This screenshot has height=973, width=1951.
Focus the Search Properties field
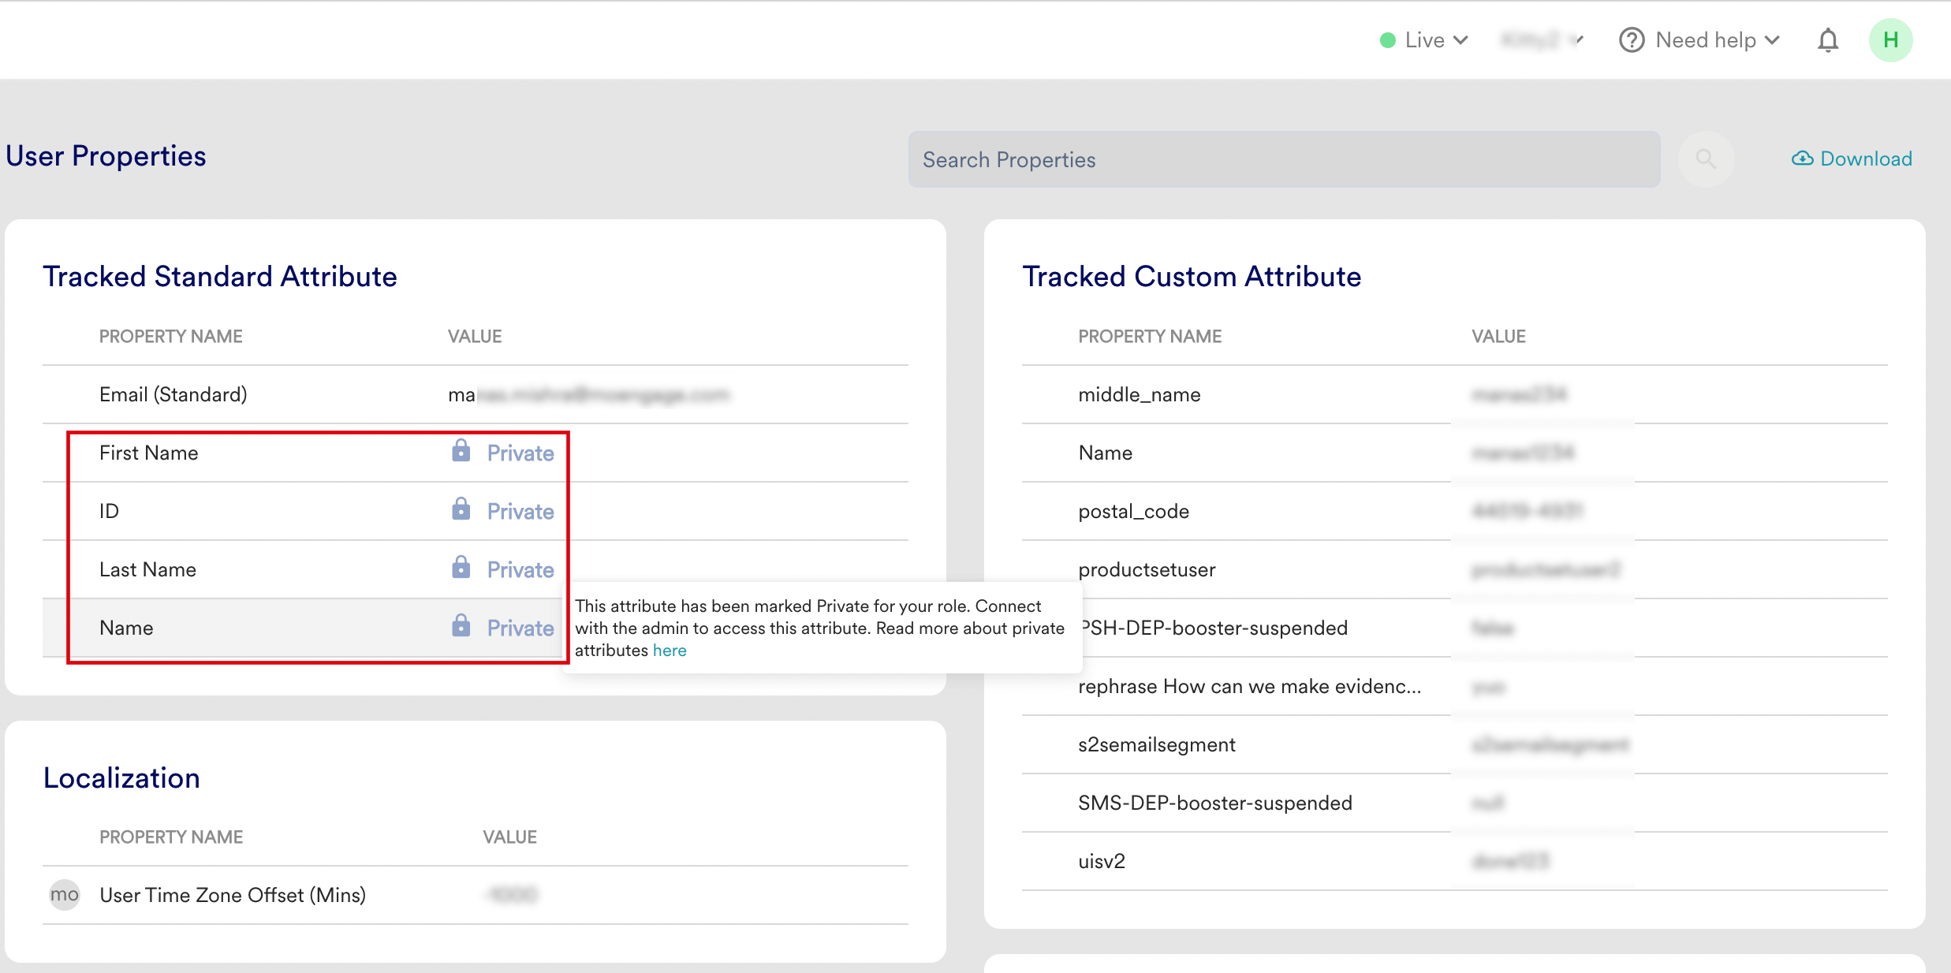point(1283,159)
